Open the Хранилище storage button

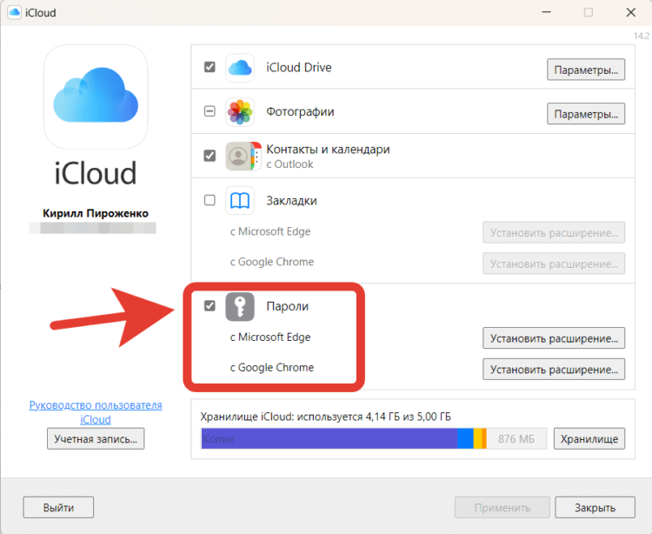[x=589, y=438]
